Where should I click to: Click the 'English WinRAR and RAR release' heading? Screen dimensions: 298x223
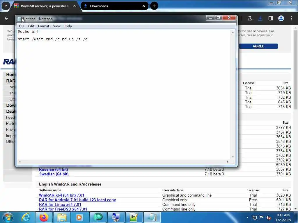pos(70,184)
